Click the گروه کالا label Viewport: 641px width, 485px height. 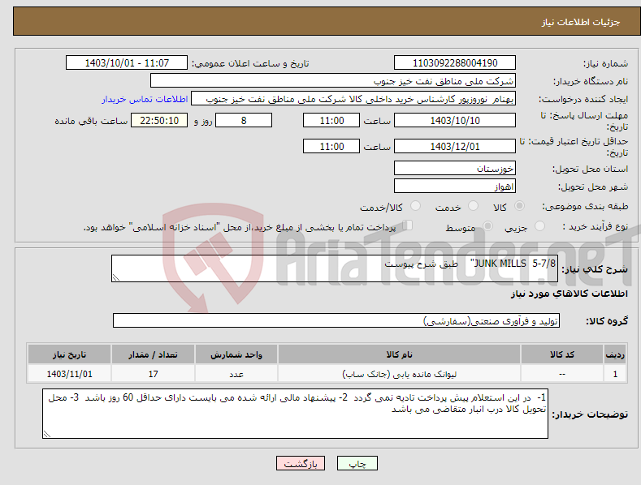pyautogui.click(x=607, y=321)
